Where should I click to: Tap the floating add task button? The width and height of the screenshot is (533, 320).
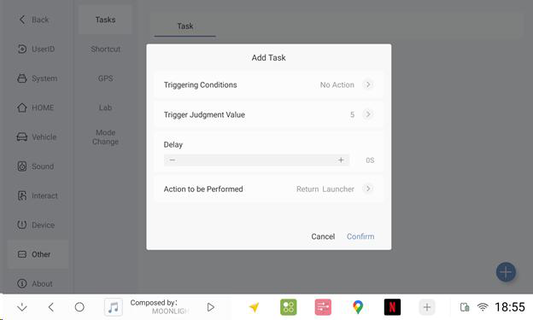click(506, 271)
